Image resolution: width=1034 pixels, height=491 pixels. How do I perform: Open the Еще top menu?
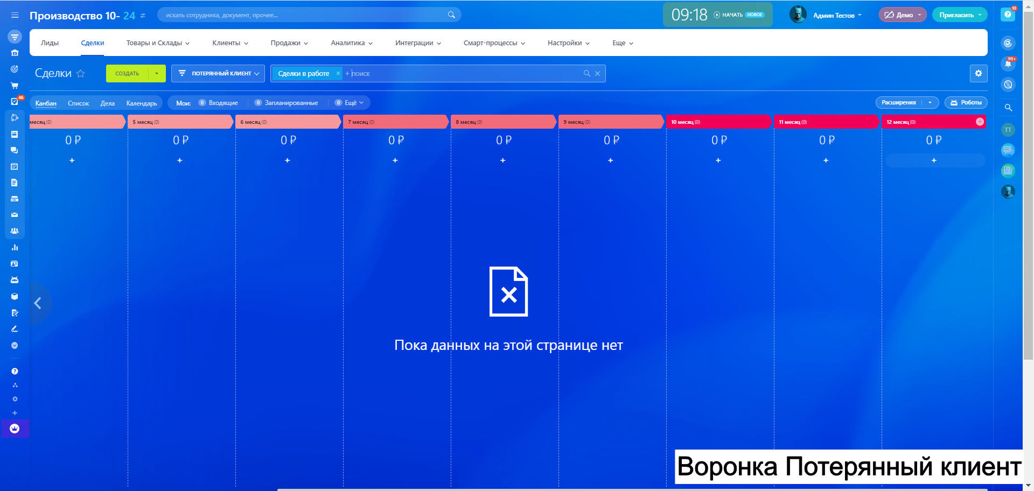tap(623, 43)
